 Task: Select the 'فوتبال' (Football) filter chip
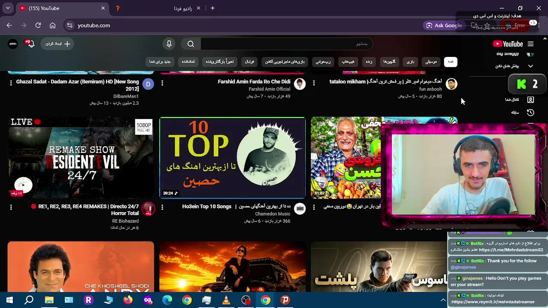click(249, 62)
